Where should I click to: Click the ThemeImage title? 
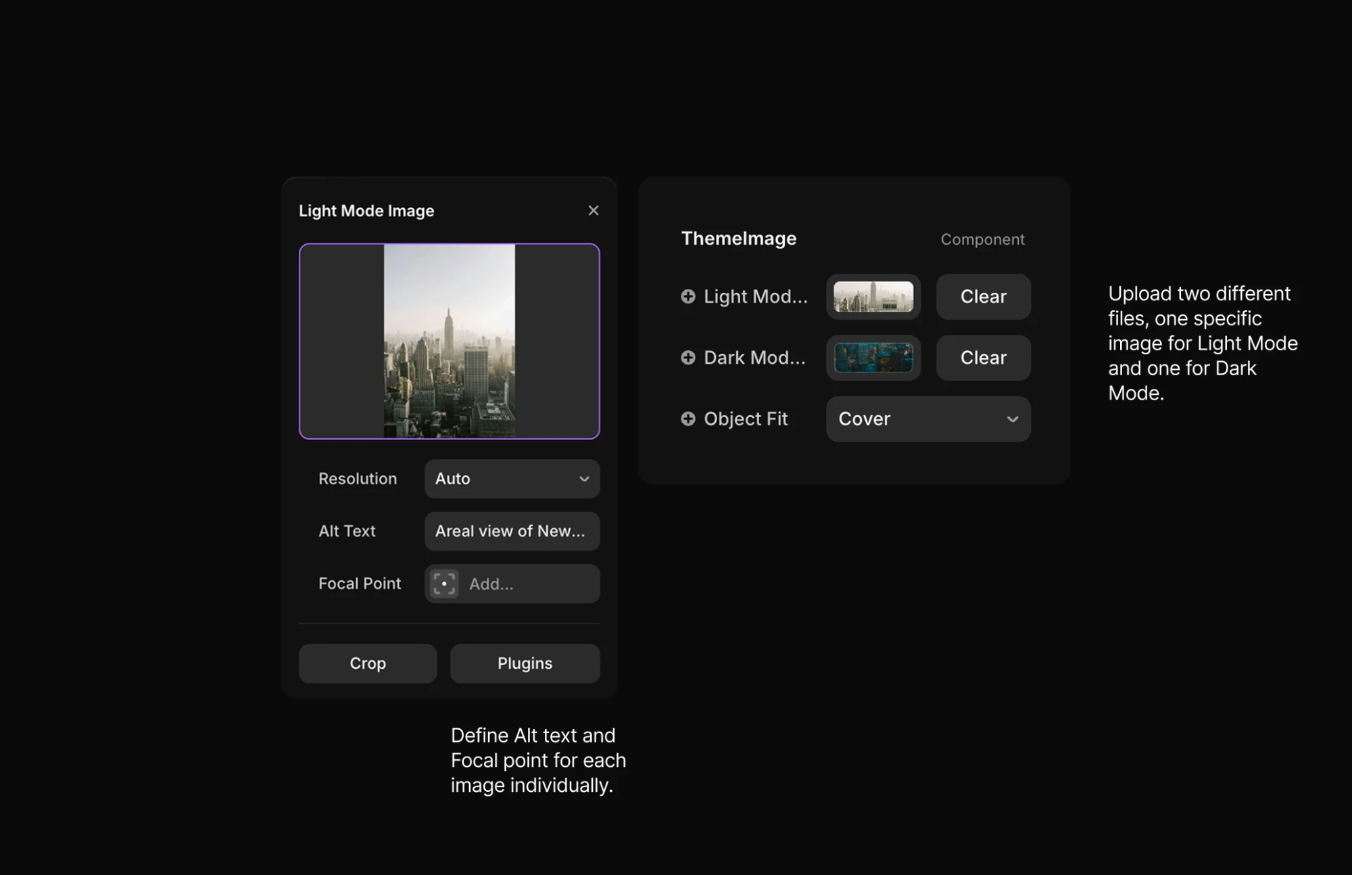pos(738,239)
